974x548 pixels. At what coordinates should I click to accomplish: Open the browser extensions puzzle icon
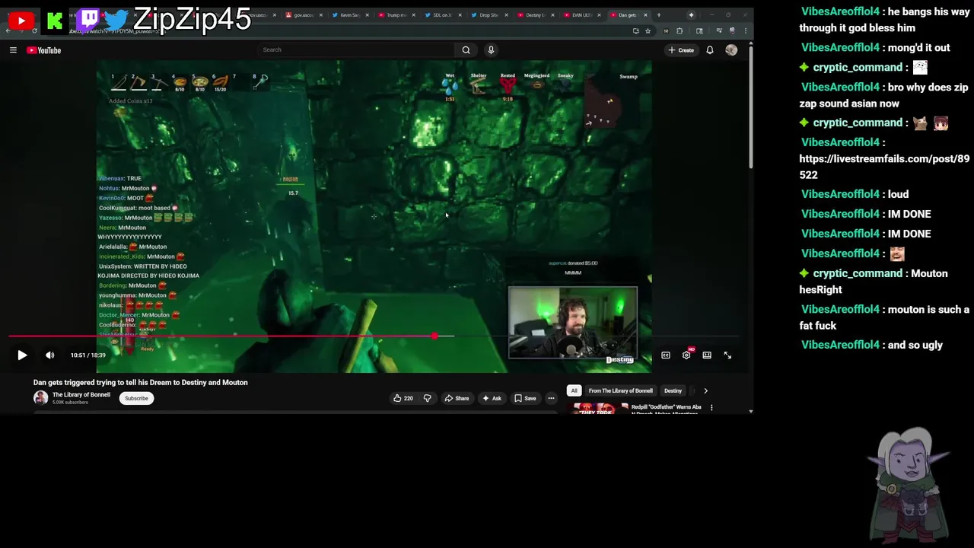click(x=680, y=31)
